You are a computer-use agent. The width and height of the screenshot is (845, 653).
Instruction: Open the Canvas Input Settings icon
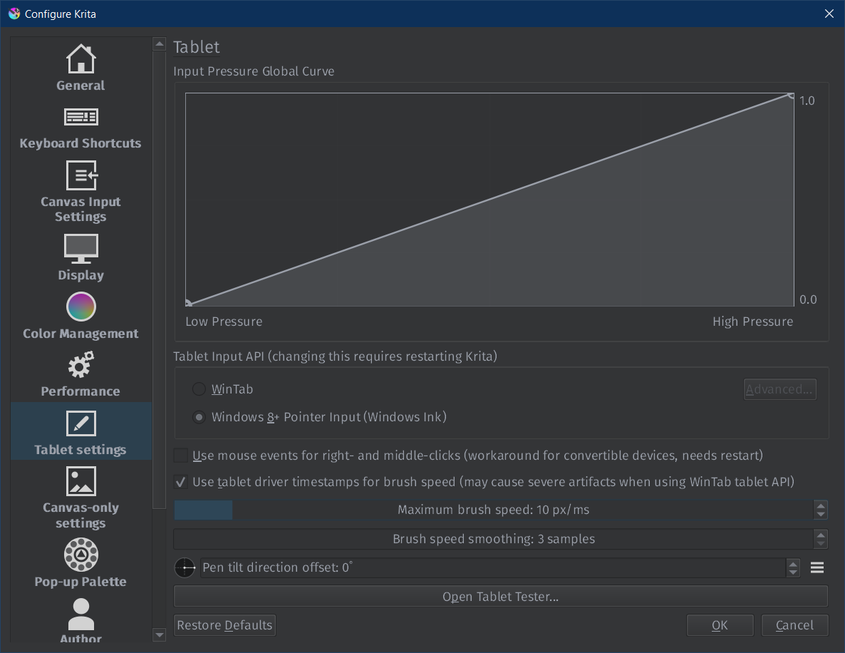81,175
